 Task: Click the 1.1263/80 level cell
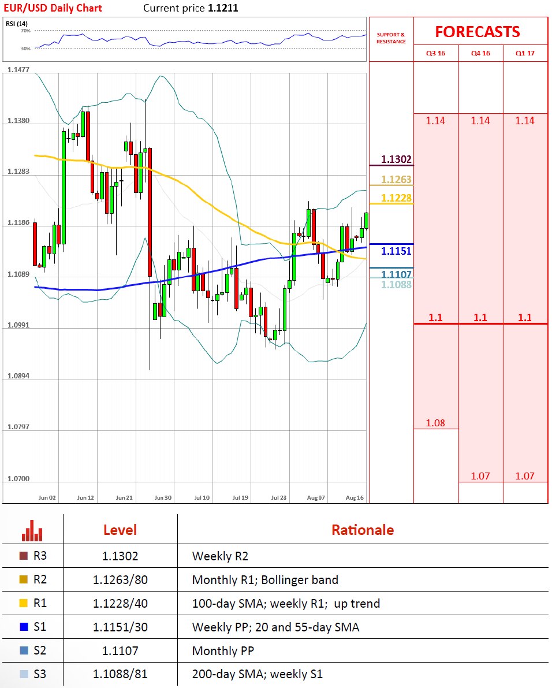(120, 580)
